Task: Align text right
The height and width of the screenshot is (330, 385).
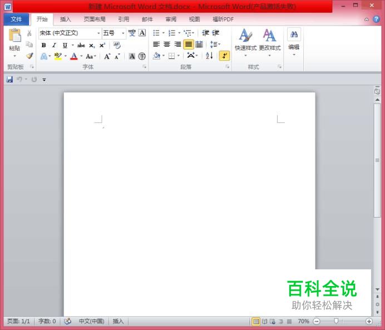Action: click(177, 45)
